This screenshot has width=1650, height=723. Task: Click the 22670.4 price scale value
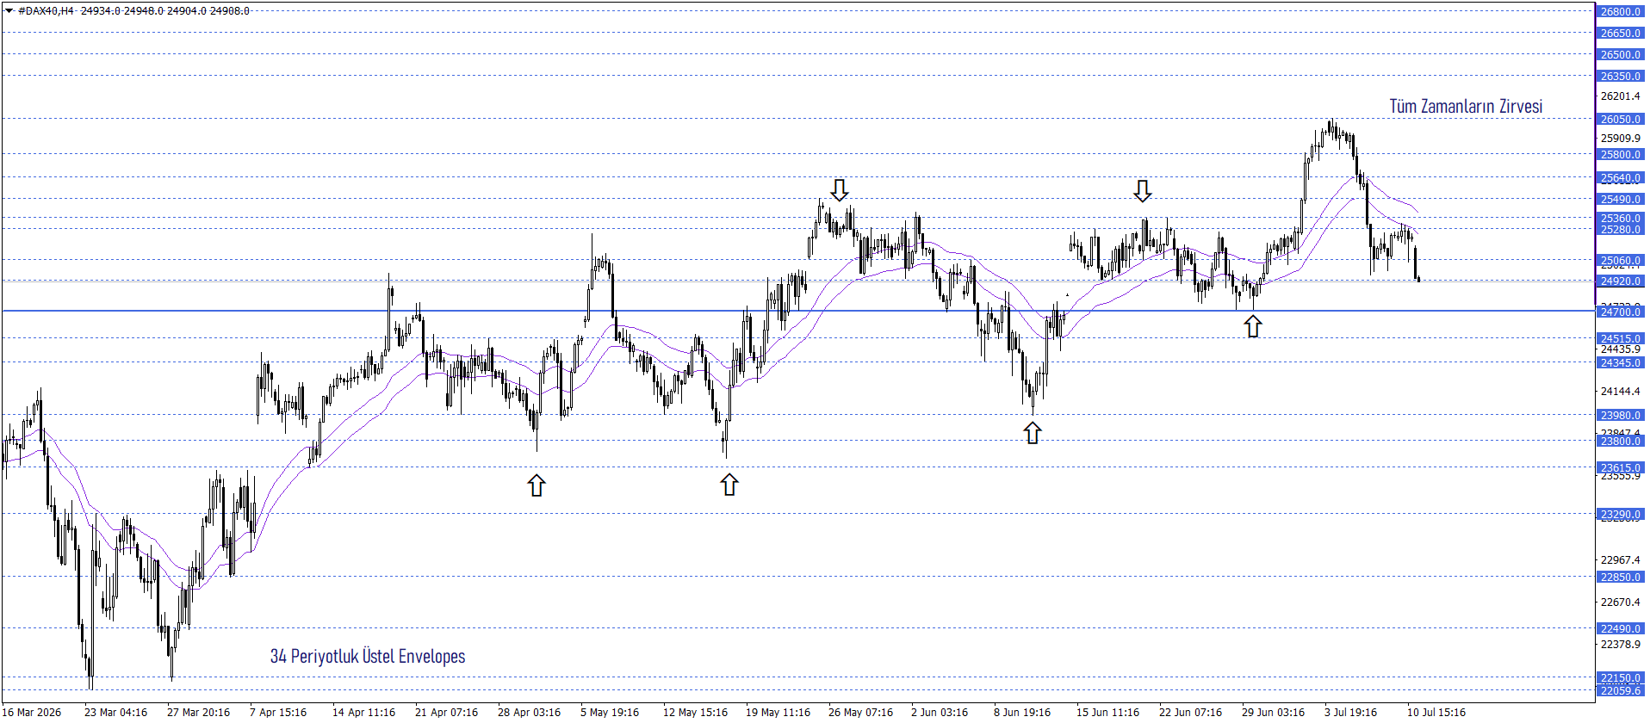click(1621, 602)
